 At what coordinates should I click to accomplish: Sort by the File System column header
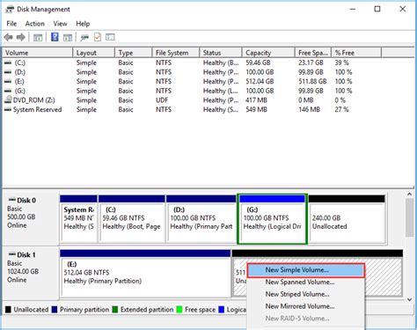point(176,53)
